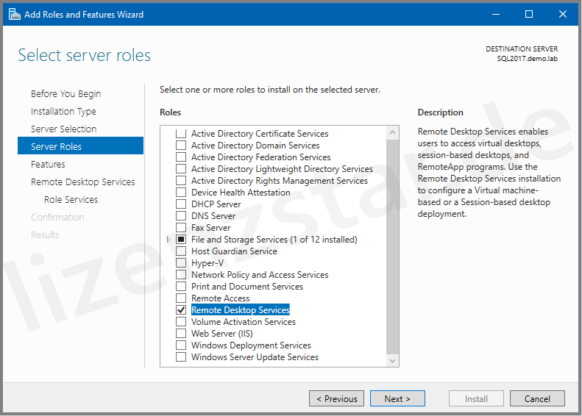Minimize the wizard window
Viewport: 582px width, 416px height.
coord(494,14)
